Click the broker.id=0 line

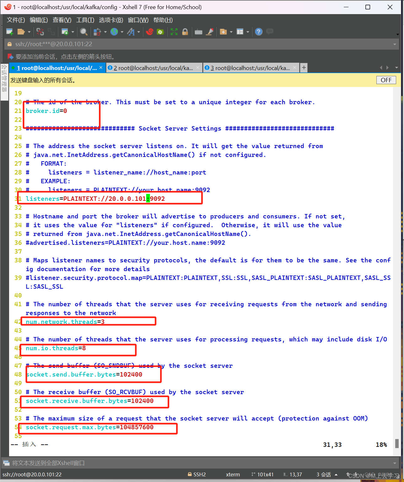[x=46, y=111]
